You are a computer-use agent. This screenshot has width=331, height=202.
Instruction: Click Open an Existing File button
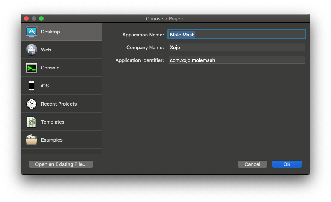61,164
